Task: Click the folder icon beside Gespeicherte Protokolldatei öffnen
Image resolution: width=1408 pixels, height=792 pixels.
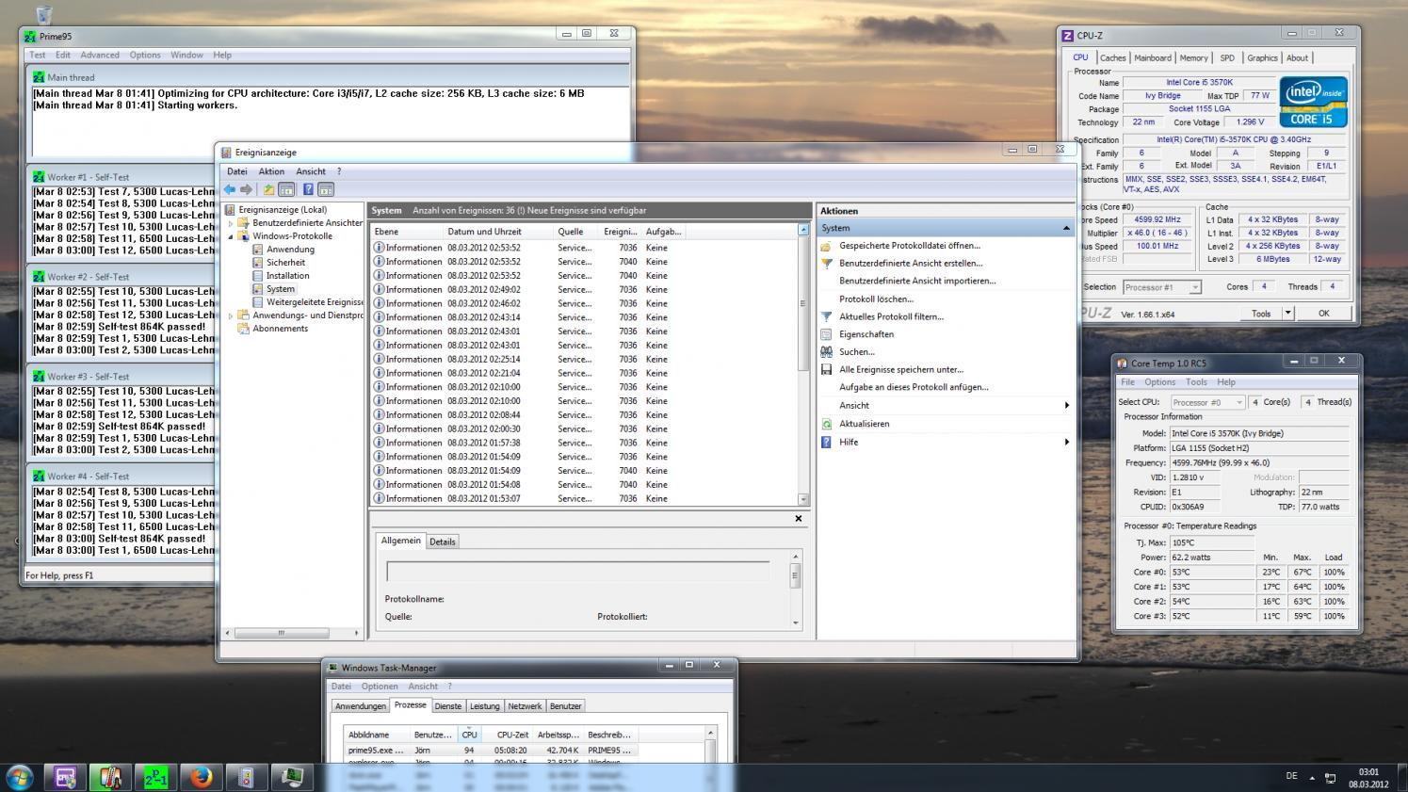Action: pos(826,246)
